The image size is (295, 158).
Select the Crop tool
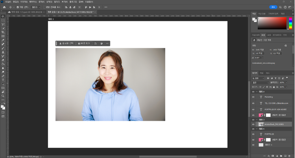pos(3,32)
